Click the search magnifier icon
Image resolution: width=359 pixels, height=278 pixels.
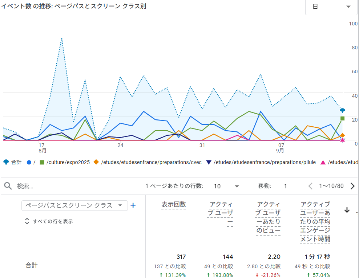[8, 186]
